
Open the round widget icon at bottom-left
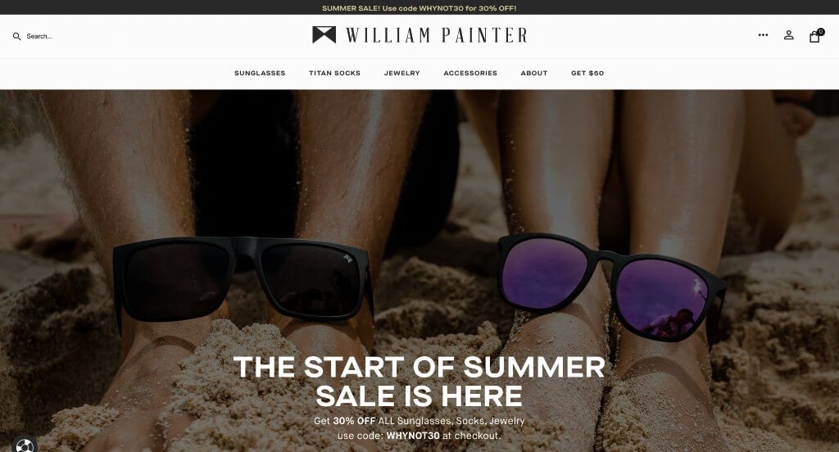coord(24,445)
